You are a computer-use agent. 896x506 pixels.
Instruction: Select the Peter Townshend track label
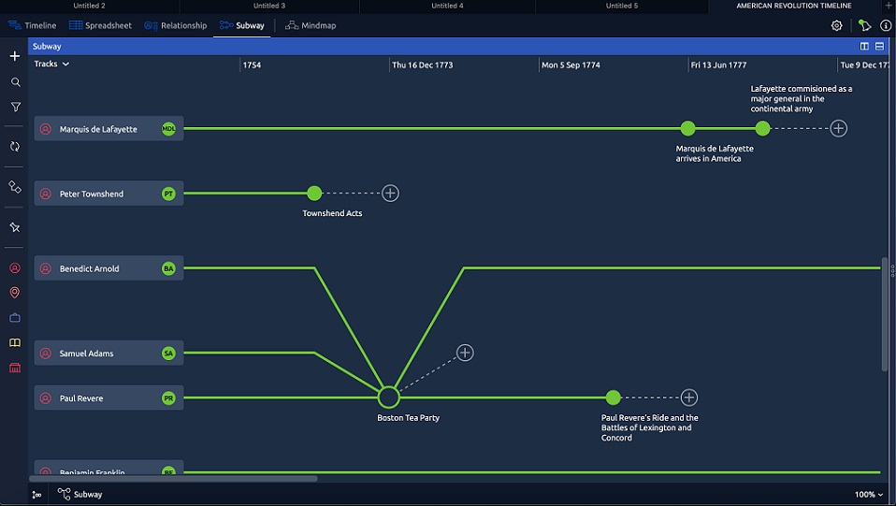(108, 194)
